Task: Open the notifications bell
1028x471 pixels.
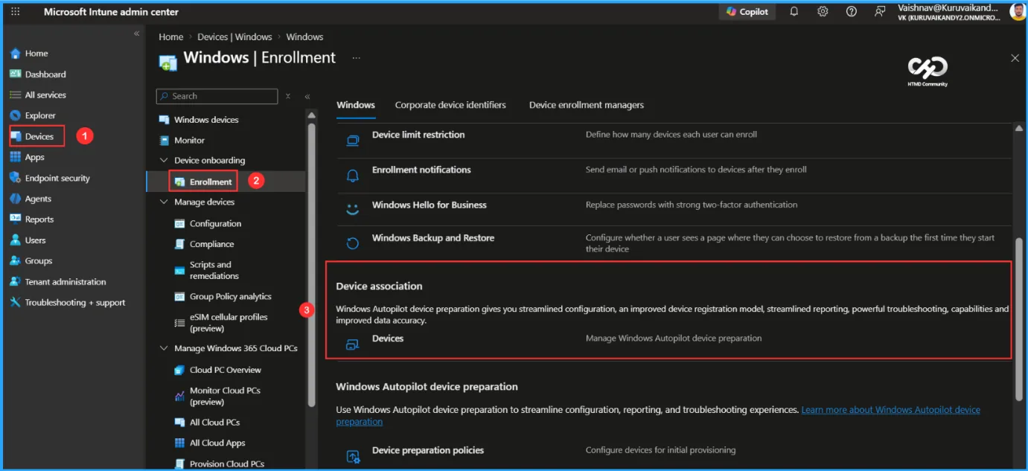Action: (x=794, y=12)
